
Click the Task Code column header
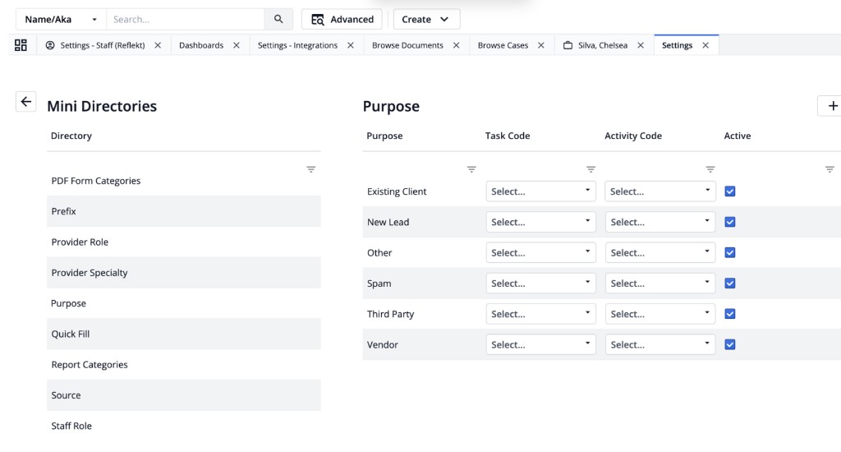508,136
